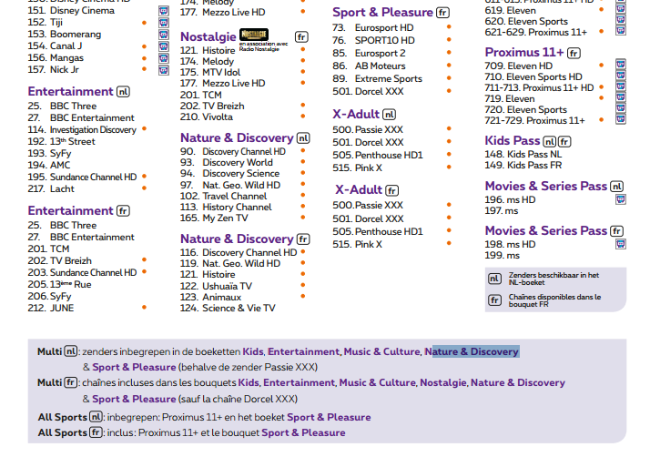The width and height of the screenshot is (650, 457).
Task: Click the nl badge beside X-Adult heading
Action: coord(390,115)
